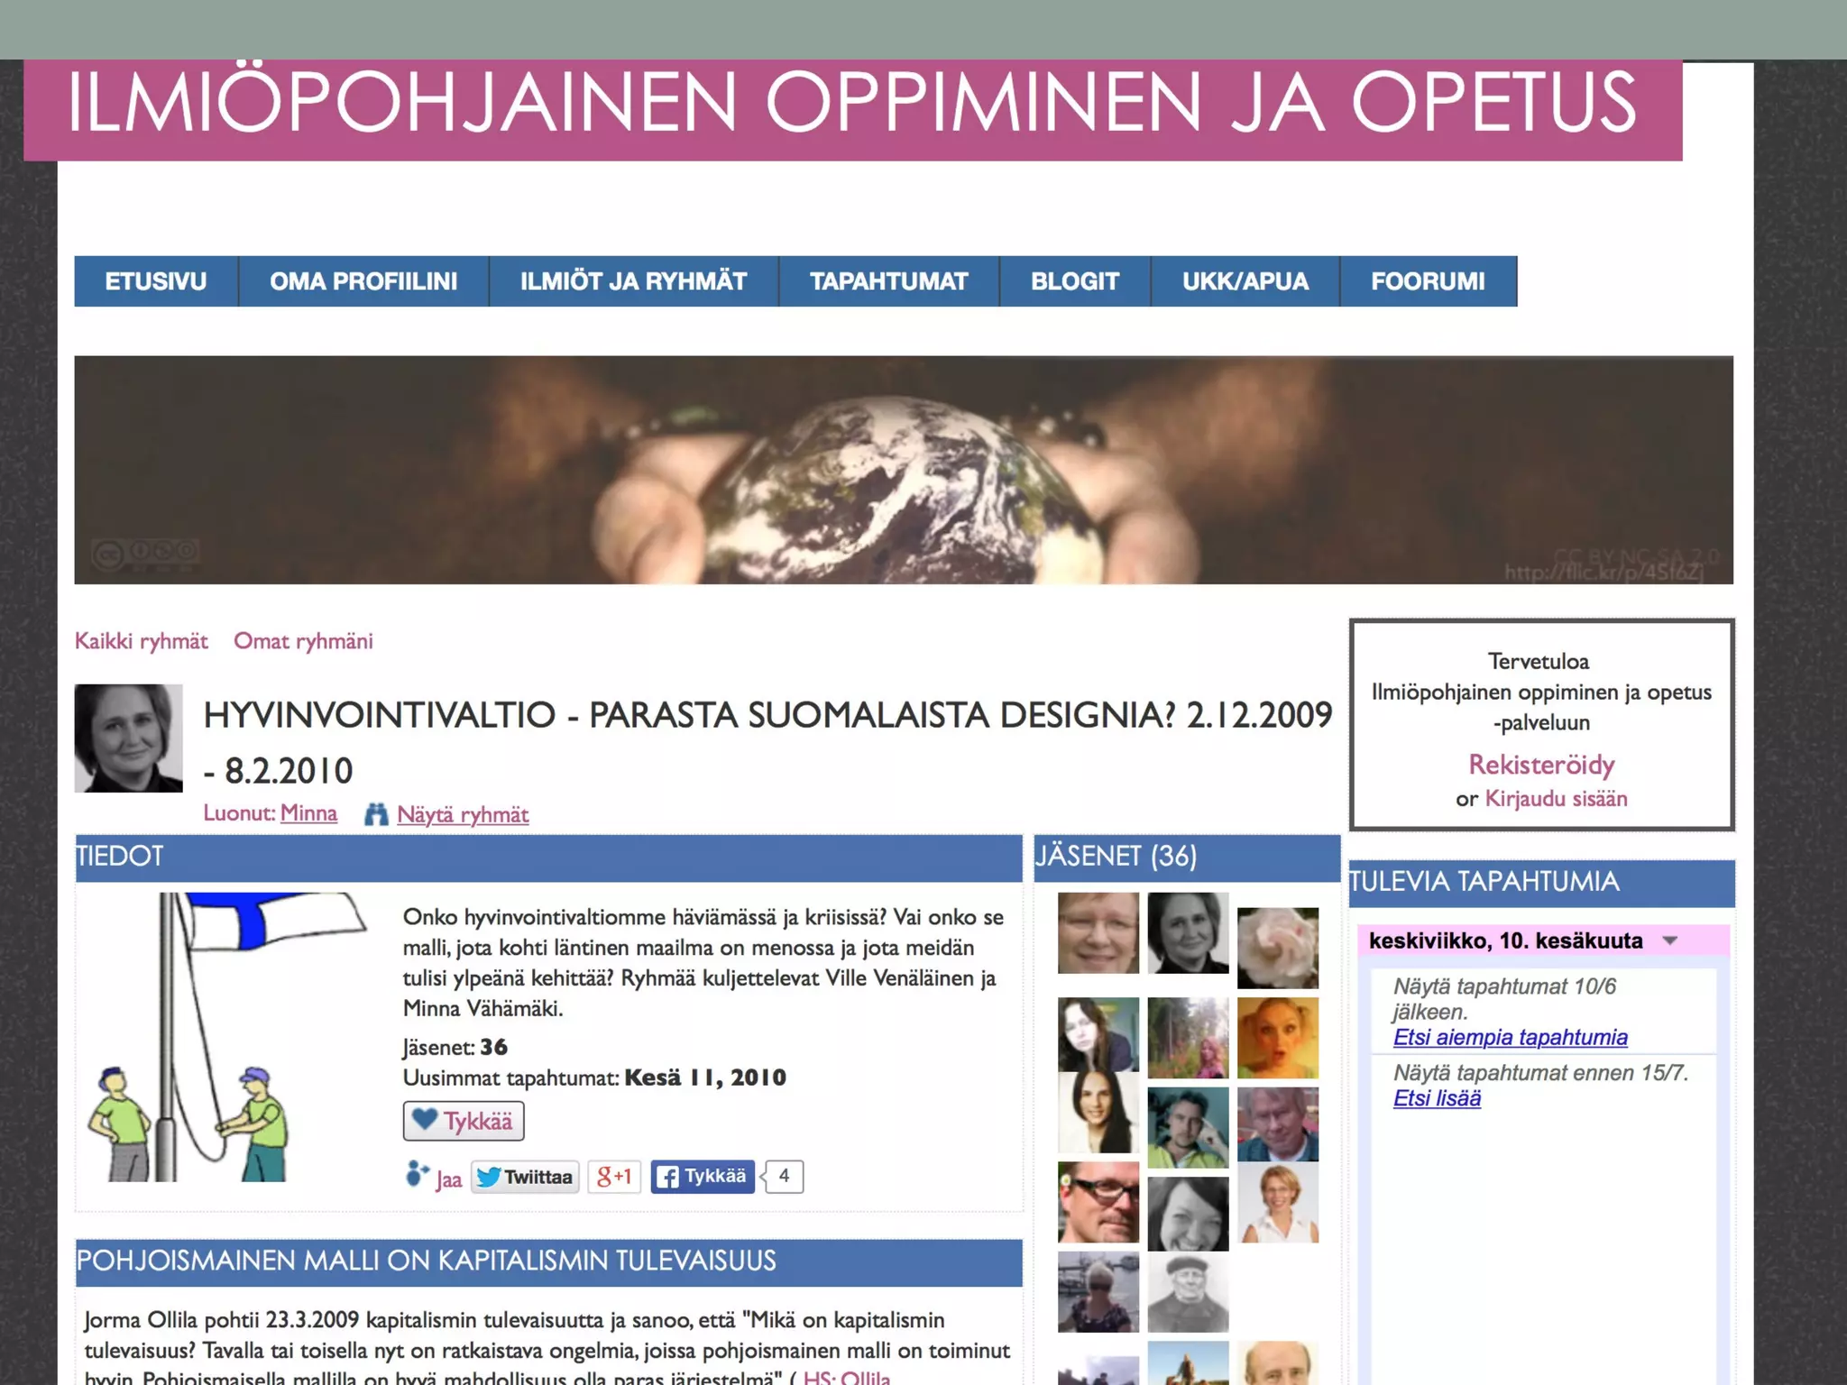Click the first member avatar in Jäsenet

tap(1098, 932)
